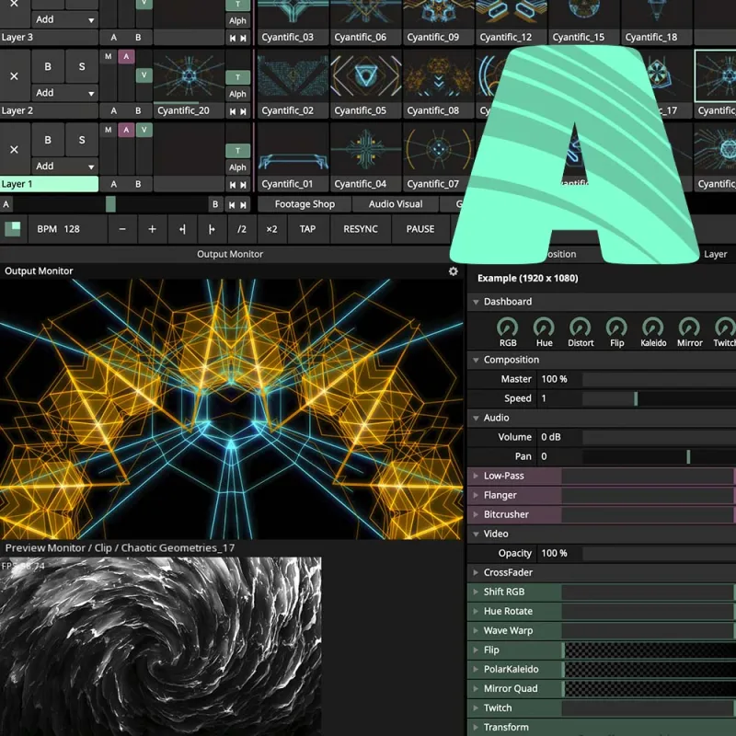Toggle pink A audio button on Layer 2
Viewport: 736px width, 736px height.
[126, 56]
